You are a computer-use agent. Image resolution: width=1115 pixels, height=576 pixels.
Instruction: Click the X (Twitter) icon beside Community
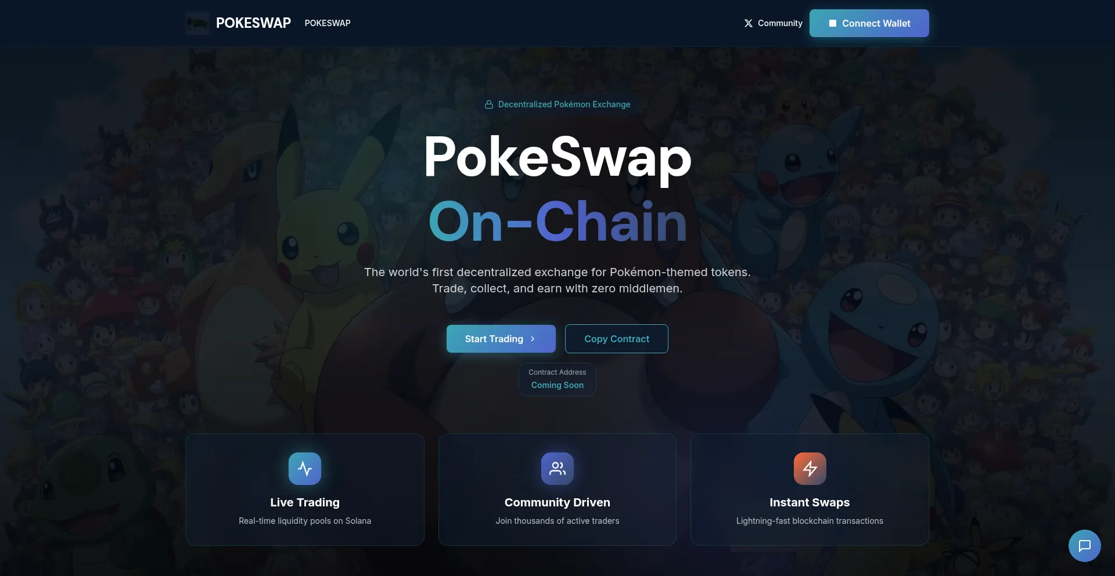click(x=749, y=23)
